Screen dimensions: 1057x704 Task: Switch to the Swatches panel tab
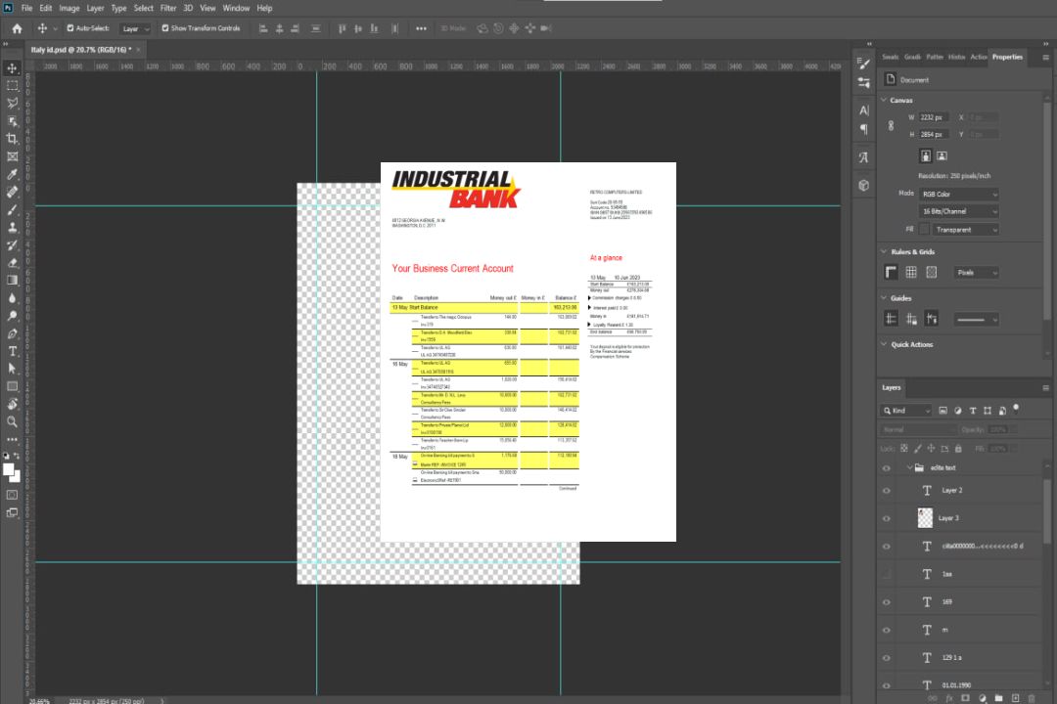(891, 57)
